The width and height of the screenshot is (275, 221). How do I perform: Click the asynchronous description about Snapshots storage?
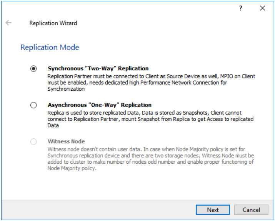(x=150, y=116)
